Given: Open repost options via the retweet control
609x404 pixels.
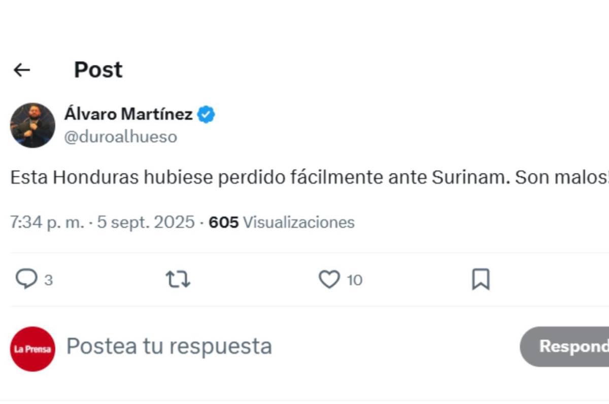Looking at the screenshot, I should (178, 278).
